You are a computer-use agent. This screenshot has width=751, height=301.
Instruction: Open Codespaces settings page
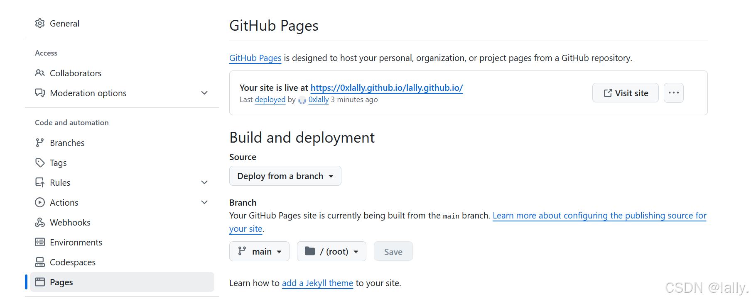[x=122, y=262]
